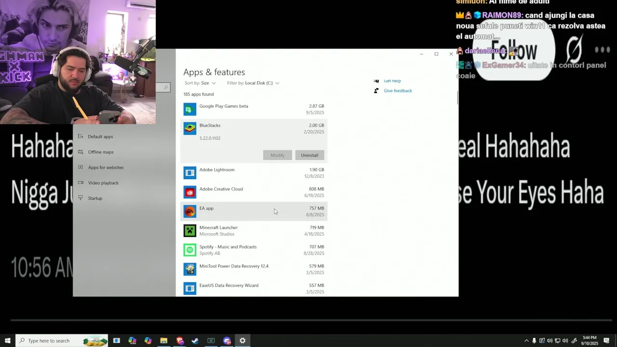This screenshot has height=347, width=617.
Task: Open the Get help link
Action: (392, 81)
